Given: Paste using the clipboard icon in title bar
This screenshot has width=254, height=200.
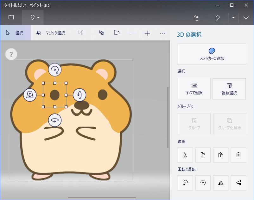Looking at the screenshot, I should [x=196, y=18].
